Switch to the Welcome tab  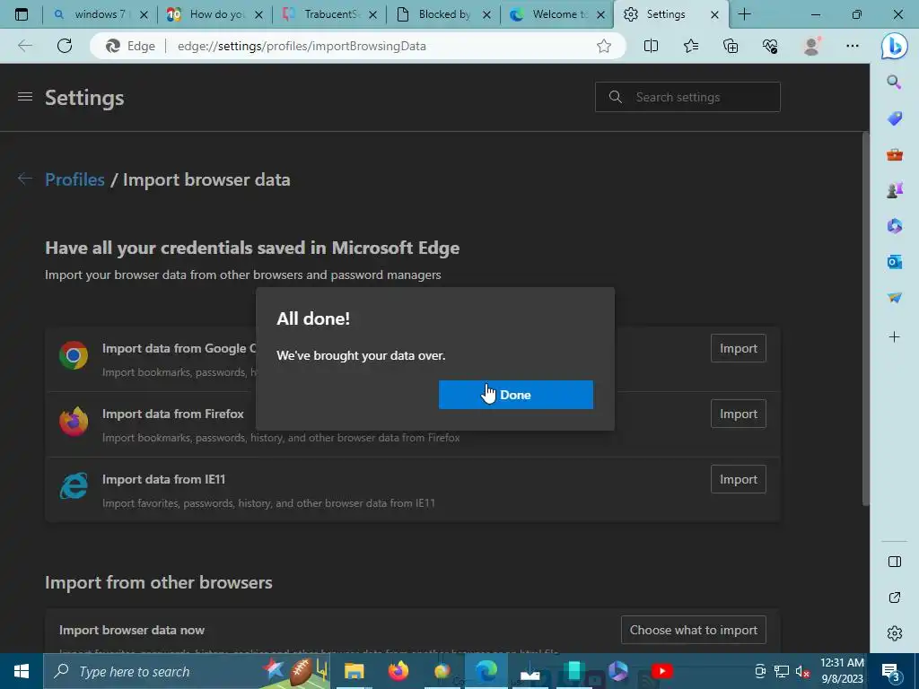(556, 14)
